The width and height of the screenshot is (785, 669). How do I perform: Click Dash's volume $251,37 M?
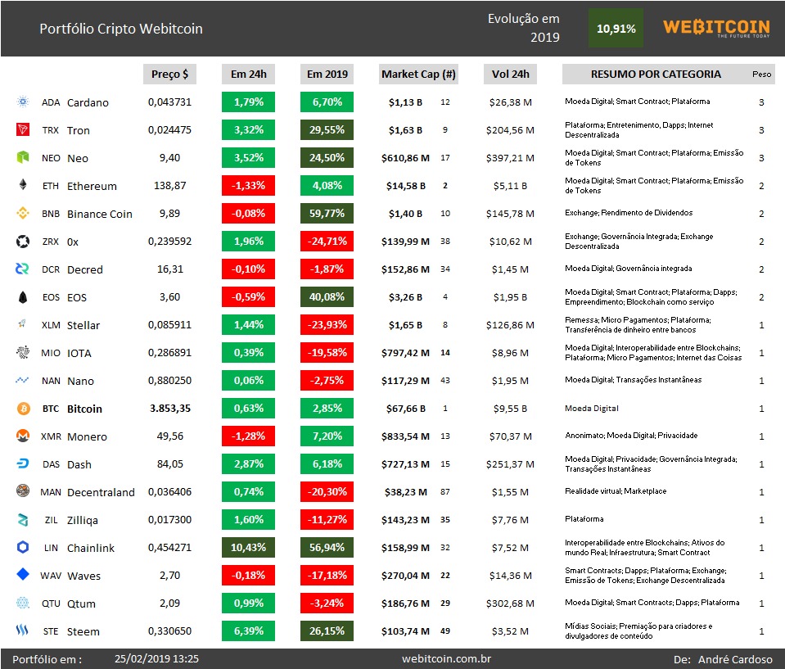point(510,464)
